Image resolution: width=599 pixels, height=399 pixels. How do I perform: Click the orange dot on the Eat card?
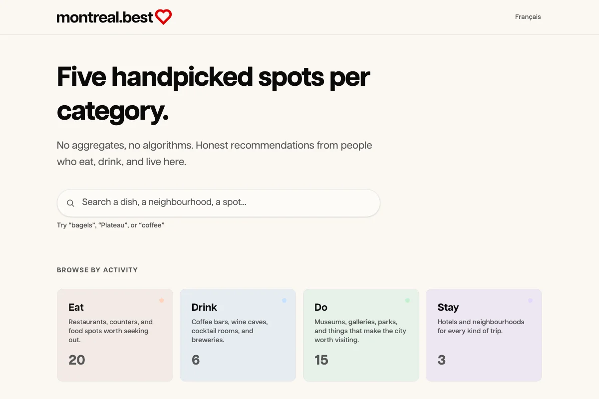pyautogui.click(x=161, y=300)
